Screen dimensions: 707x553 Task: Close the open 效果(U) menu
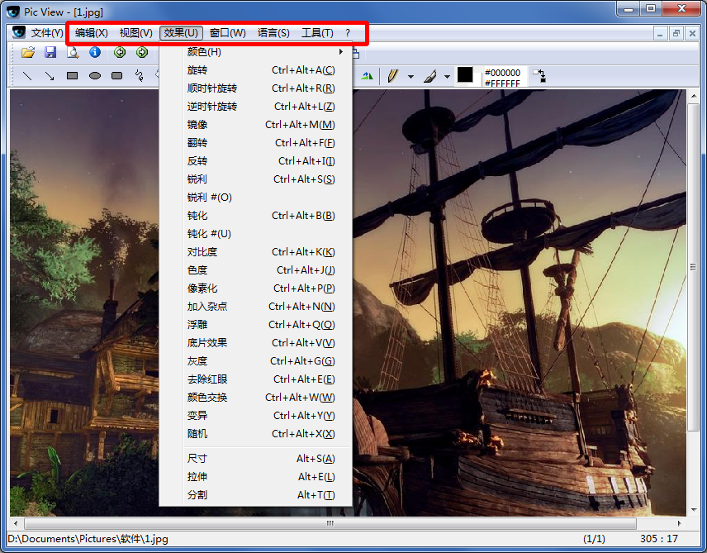(x=181, y=33)
